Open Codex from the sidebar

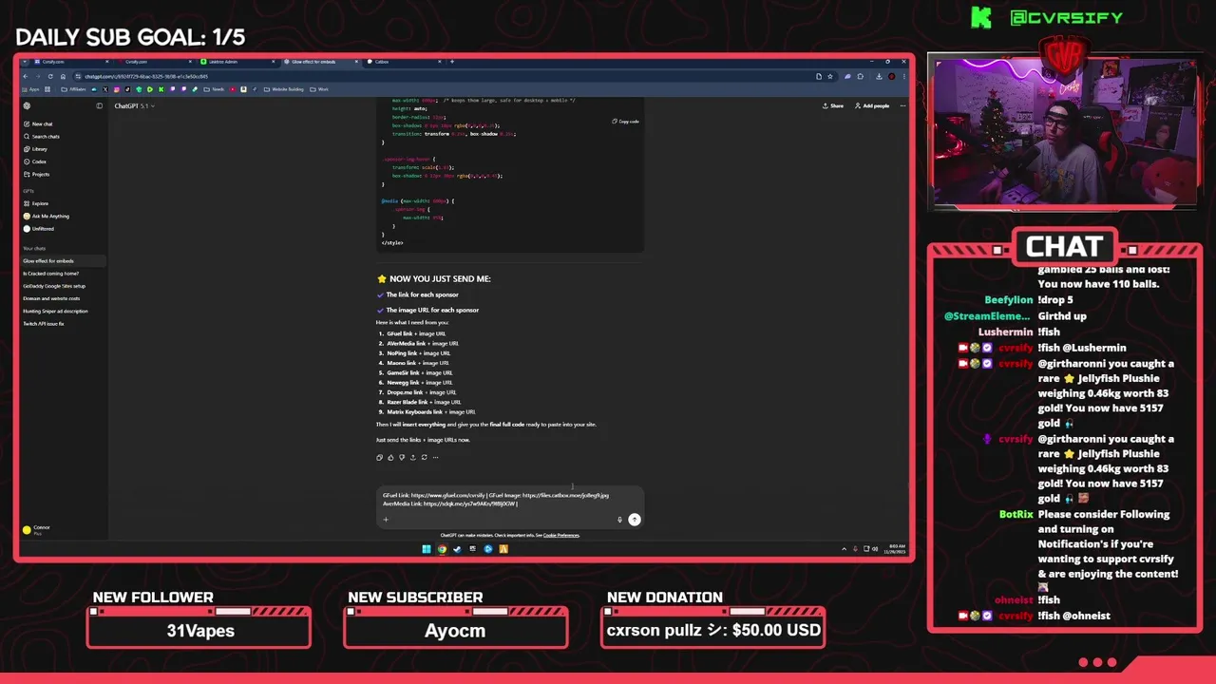pos(34,161)
